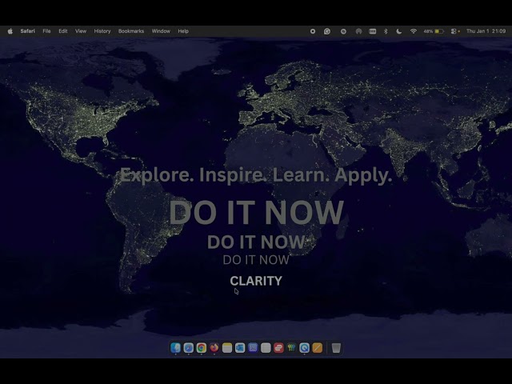This screenshot has width=512, height=384.
Task: Toggle the Focus moon icon
Action: click(398, 31)
